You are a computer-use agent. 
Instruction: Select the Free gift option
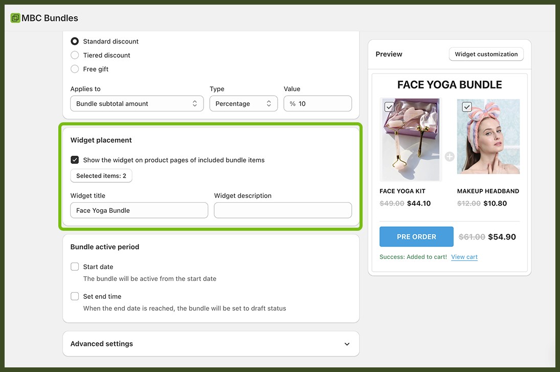[75, 69]
